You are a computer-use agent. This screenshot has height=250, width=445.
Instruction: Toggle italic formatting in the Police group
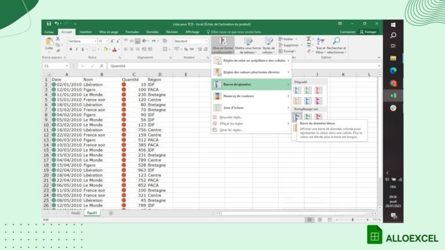click(76, 49)
